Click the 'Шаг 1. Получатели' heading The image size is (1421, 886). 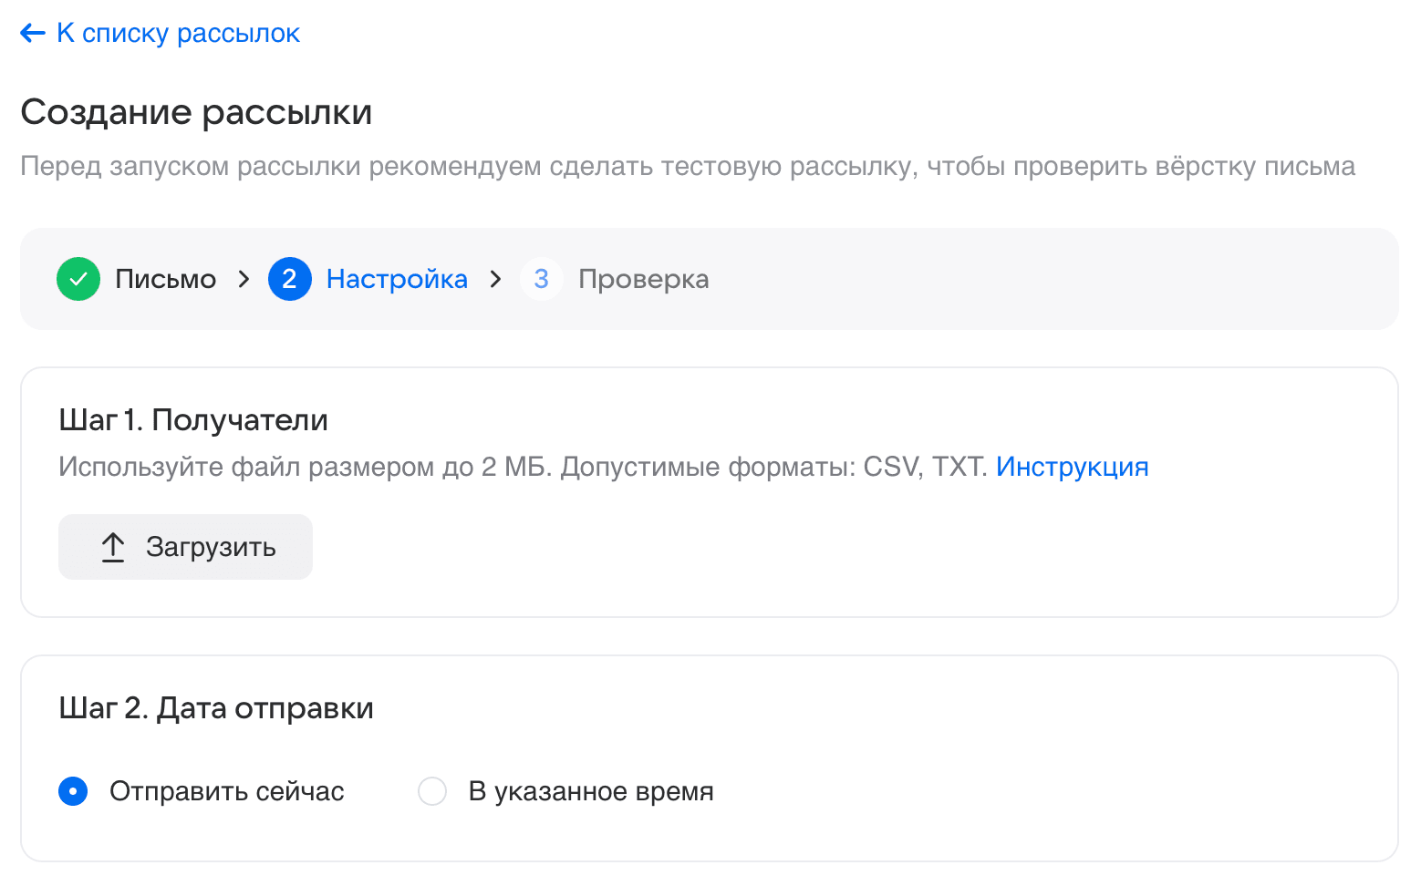point(193,420)
